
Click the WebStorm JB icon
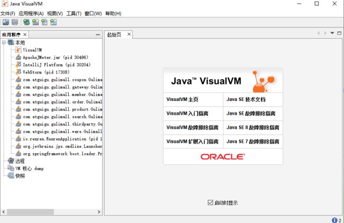pos(19,72)
